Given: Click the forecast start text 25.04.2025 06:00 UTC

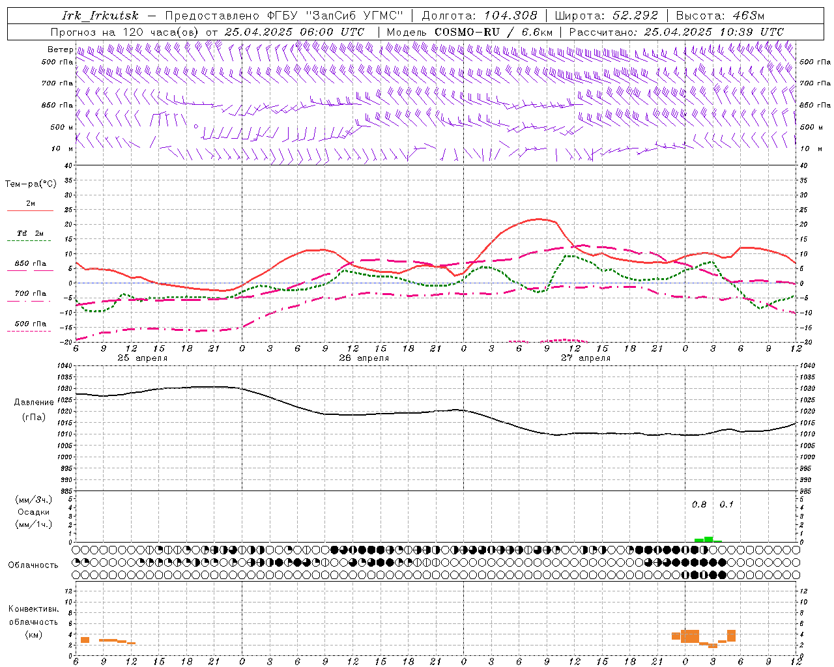Looking at the screenshot, I should (295, 32).
